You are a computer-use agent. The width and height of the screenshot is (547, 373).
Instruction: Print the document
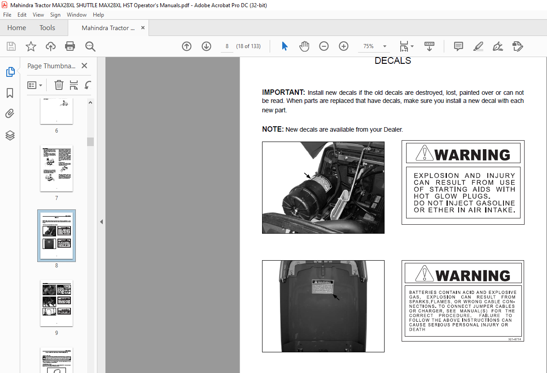pyautogui.click(x=70, y=46)
